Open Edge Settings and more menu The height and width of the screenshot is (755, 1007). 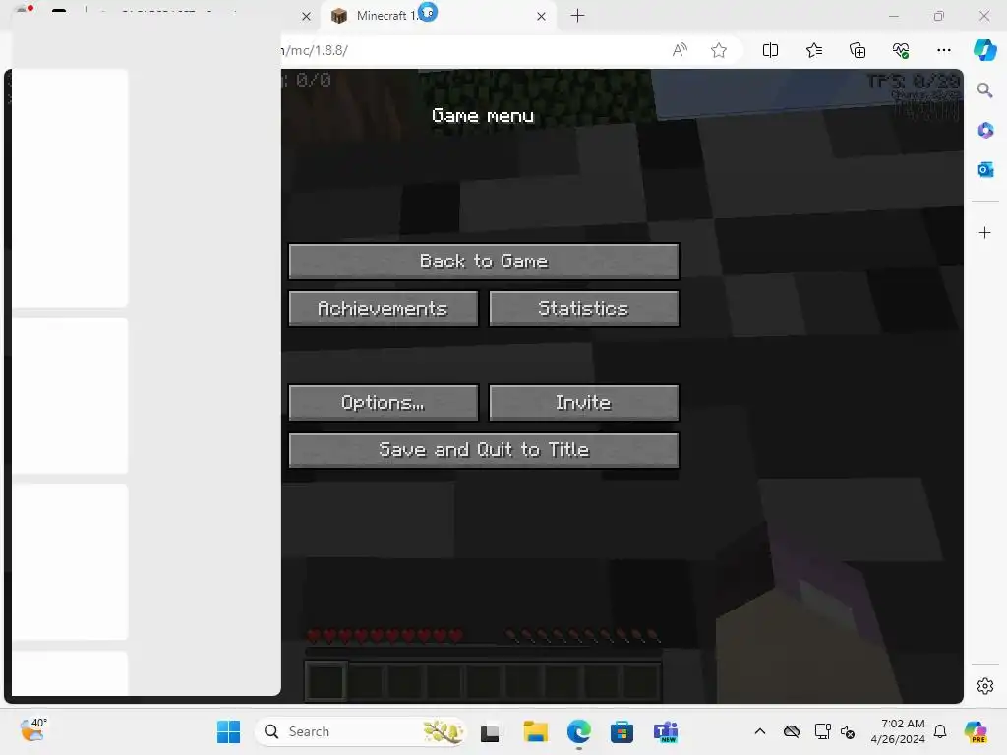tap(943, 50)
